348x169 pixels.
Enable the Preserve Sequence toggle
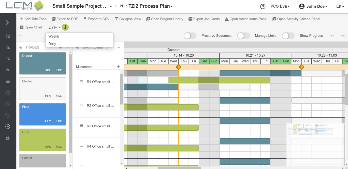pyautogui.click(x=190, y=36)
